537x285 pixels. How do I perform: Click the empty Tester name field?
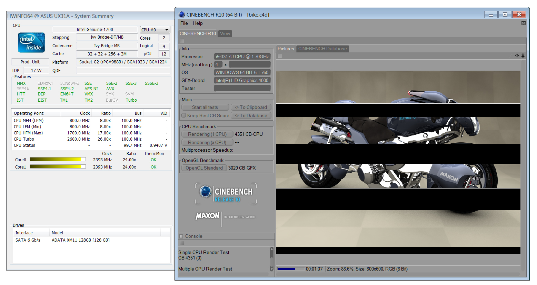[x=242, y=89]
